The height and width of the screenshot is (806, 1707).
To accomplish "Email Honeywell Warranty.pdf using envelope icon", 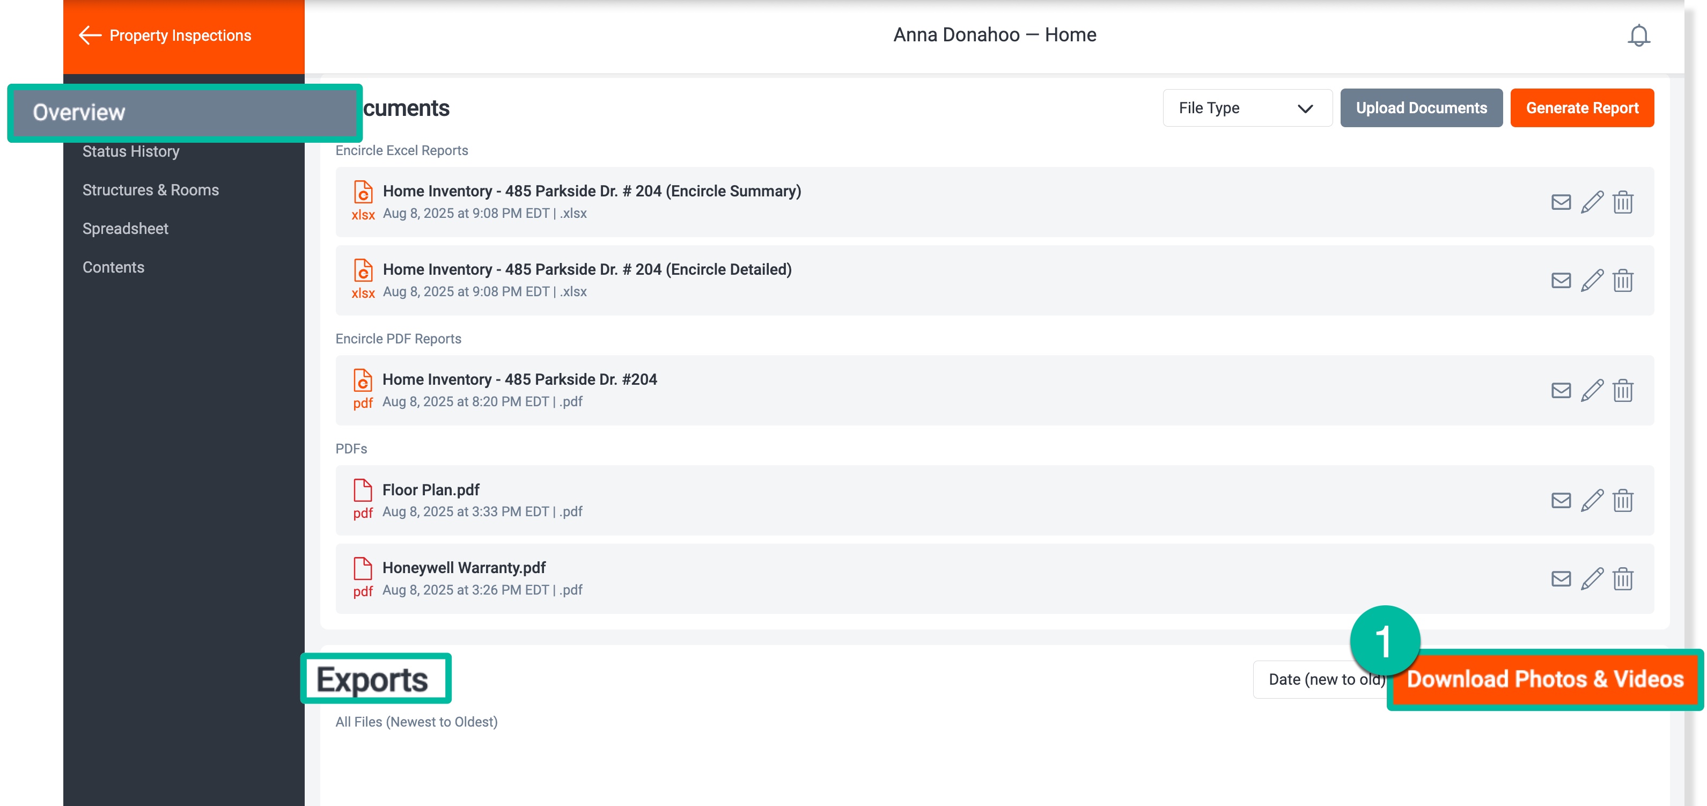I will coord(1561,578).
